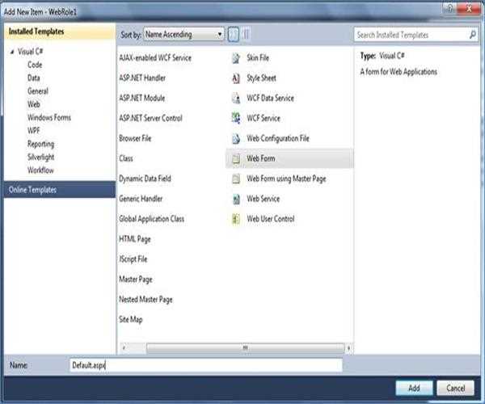Pick the WCF Service template icon
The width and height of the screenshot is (485, 404).
[x=236, y=118]
